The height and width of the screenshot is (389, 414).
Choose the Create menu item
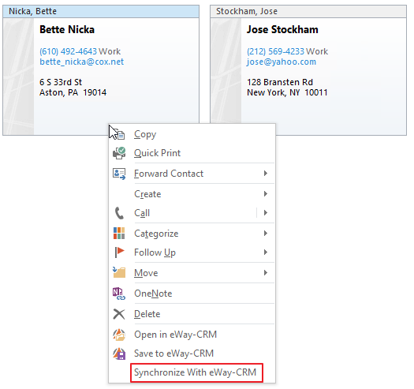point(192,194)
